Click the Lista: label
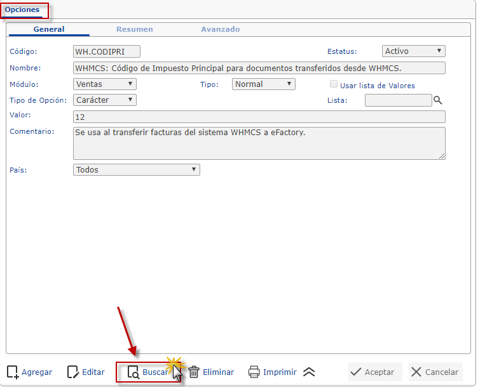Image resolution: width=478 pixels, height=387 pixels. coord(338,100)
